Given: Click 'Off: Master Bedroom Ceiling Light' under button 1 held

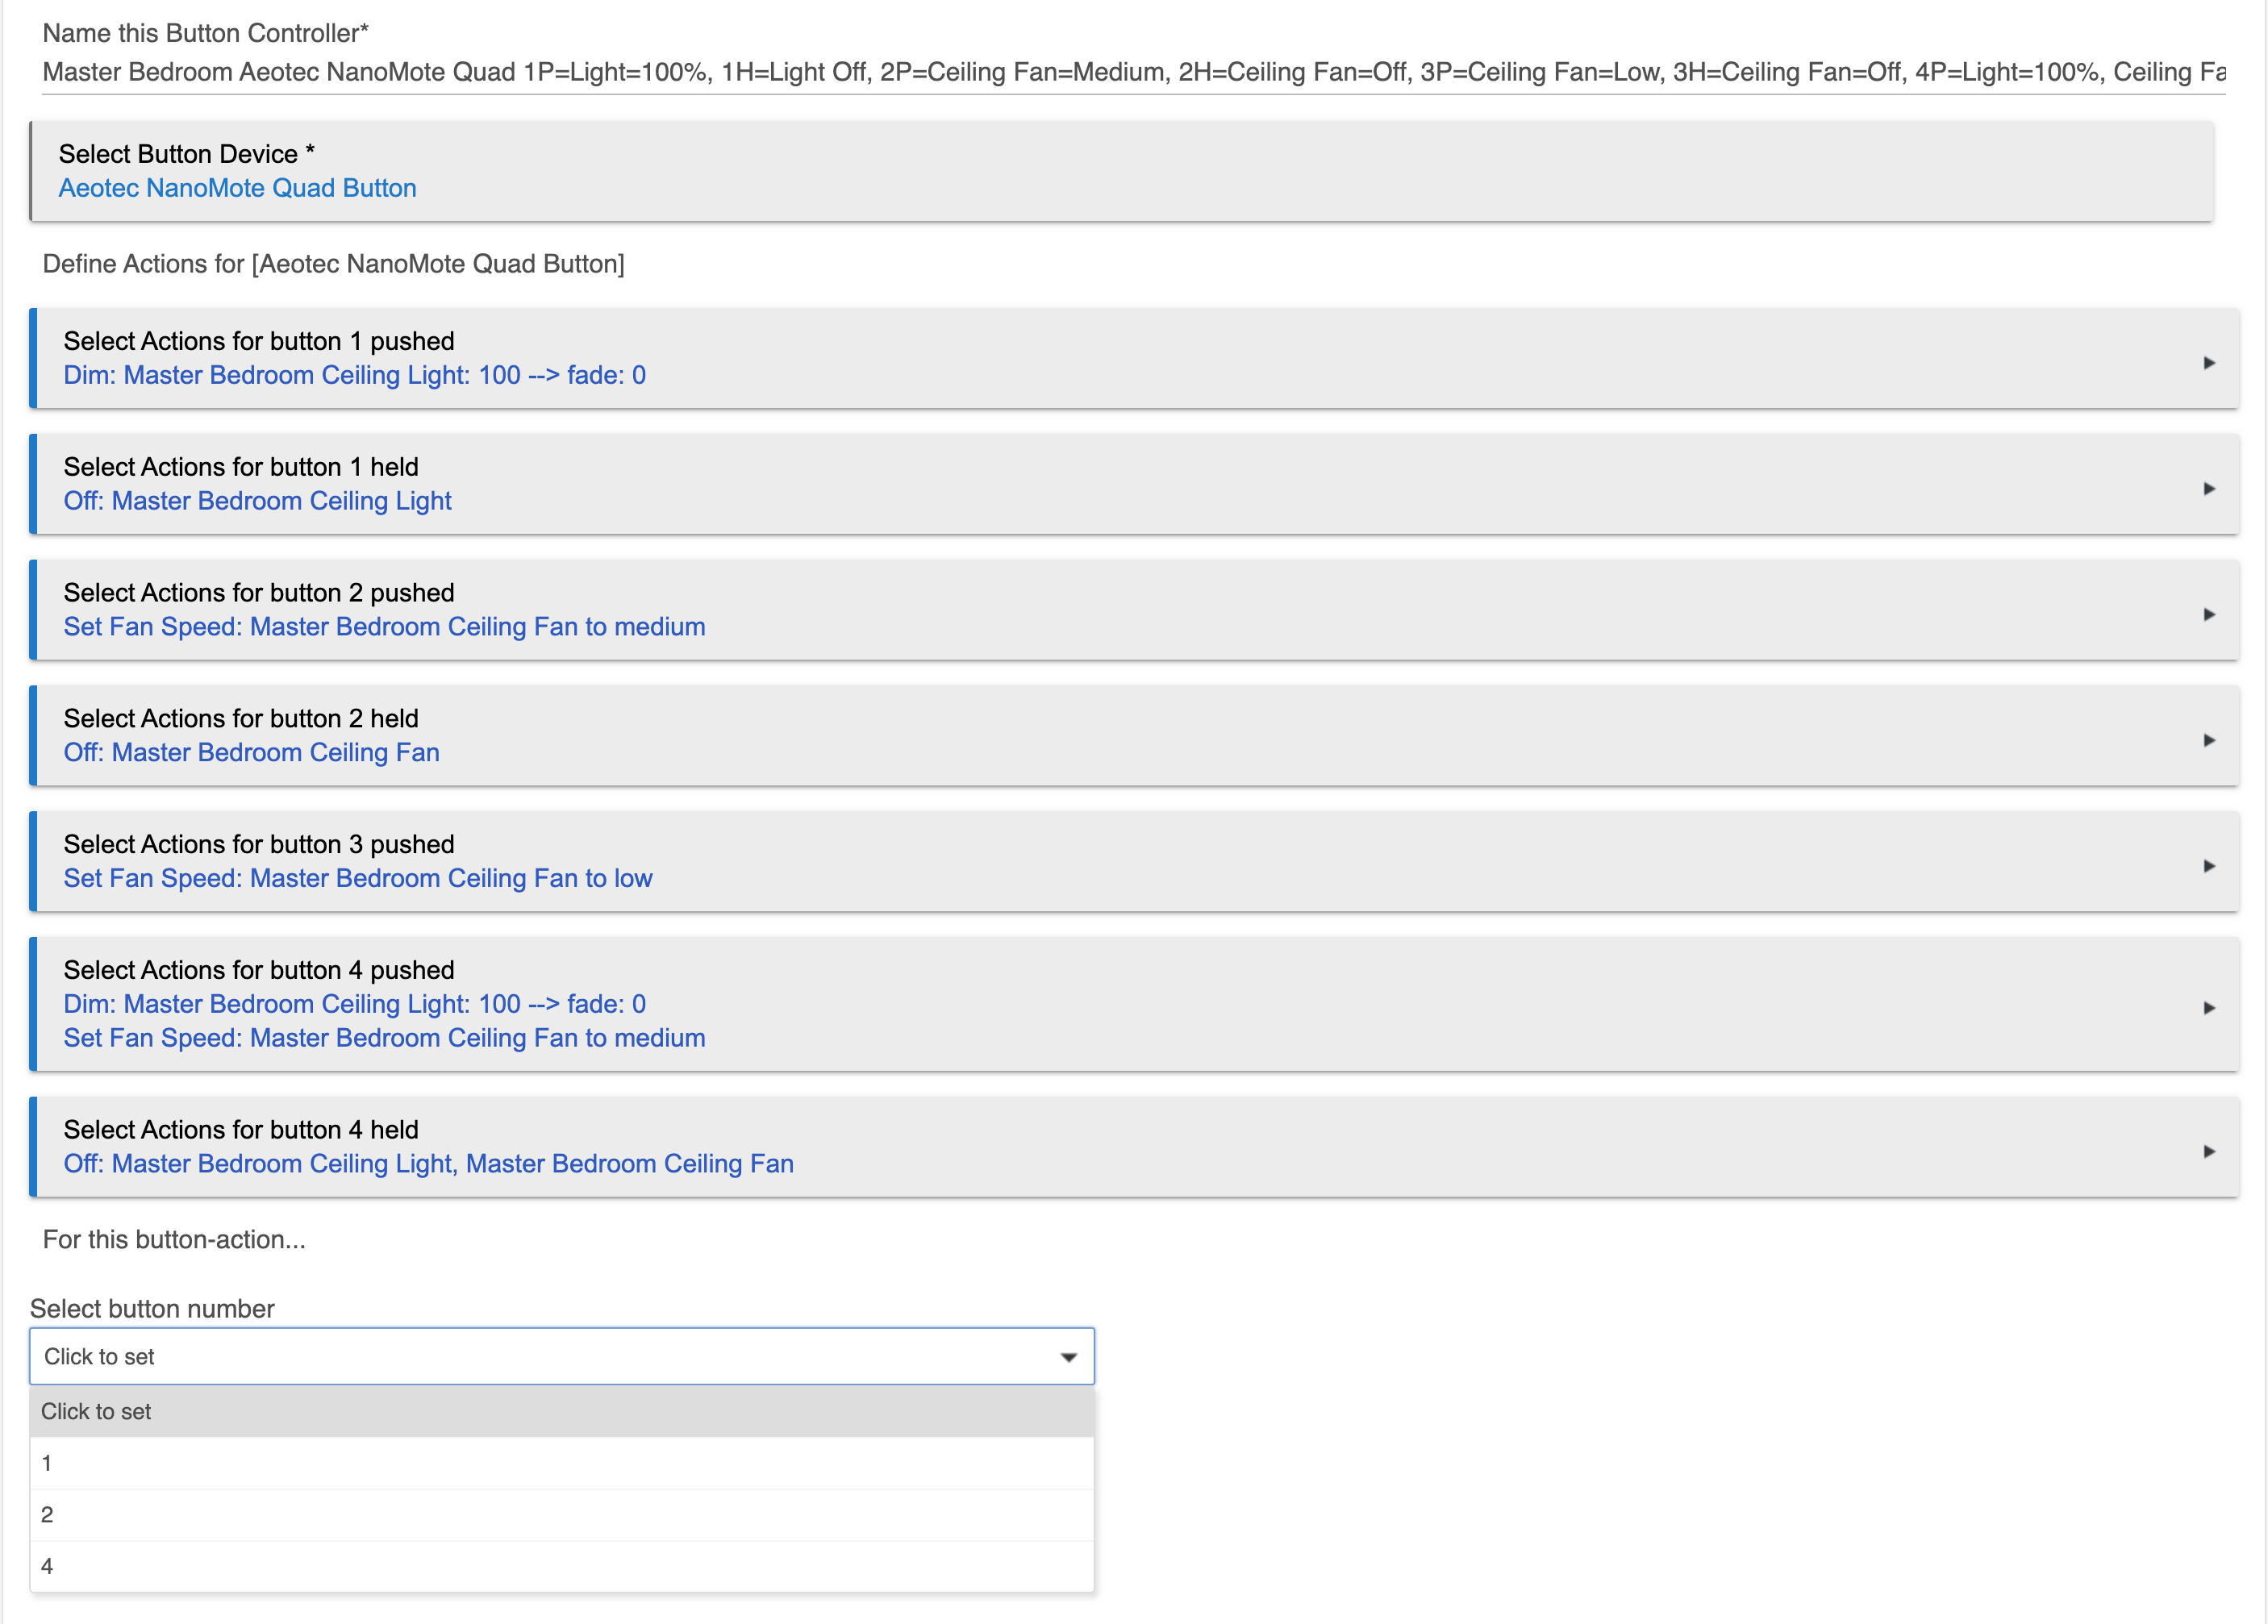Looking at the screenshot, I should (258, 501).
